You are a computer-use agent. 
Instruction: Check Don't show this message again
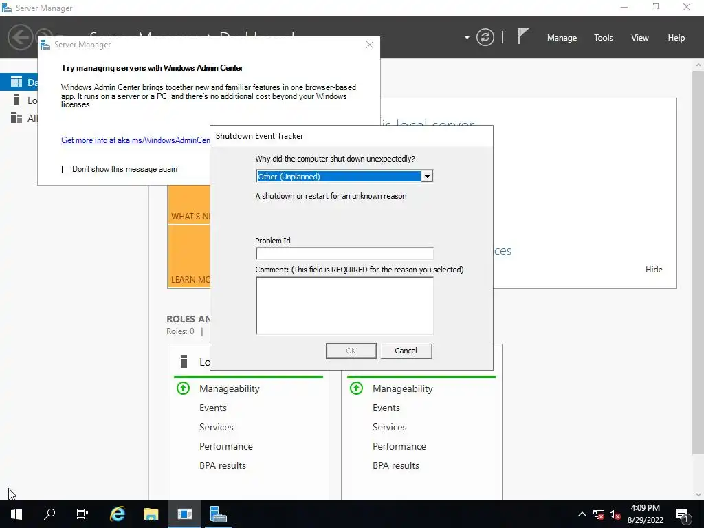[65, 169]
